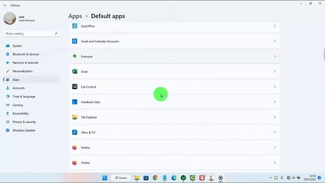This screenshot has width=325, height=183.
Task: Click the Apps breadcrumb link
Action: click(75, 16)
